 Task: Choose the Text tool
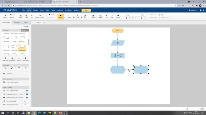(x=85, y=16)
